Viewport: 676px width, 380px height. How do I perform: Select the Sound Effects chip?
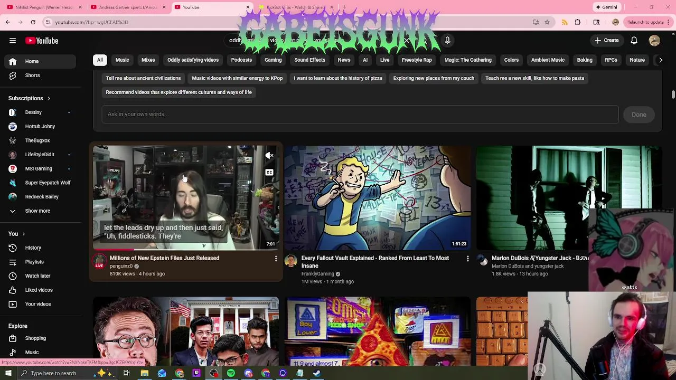tap(309, 60)
